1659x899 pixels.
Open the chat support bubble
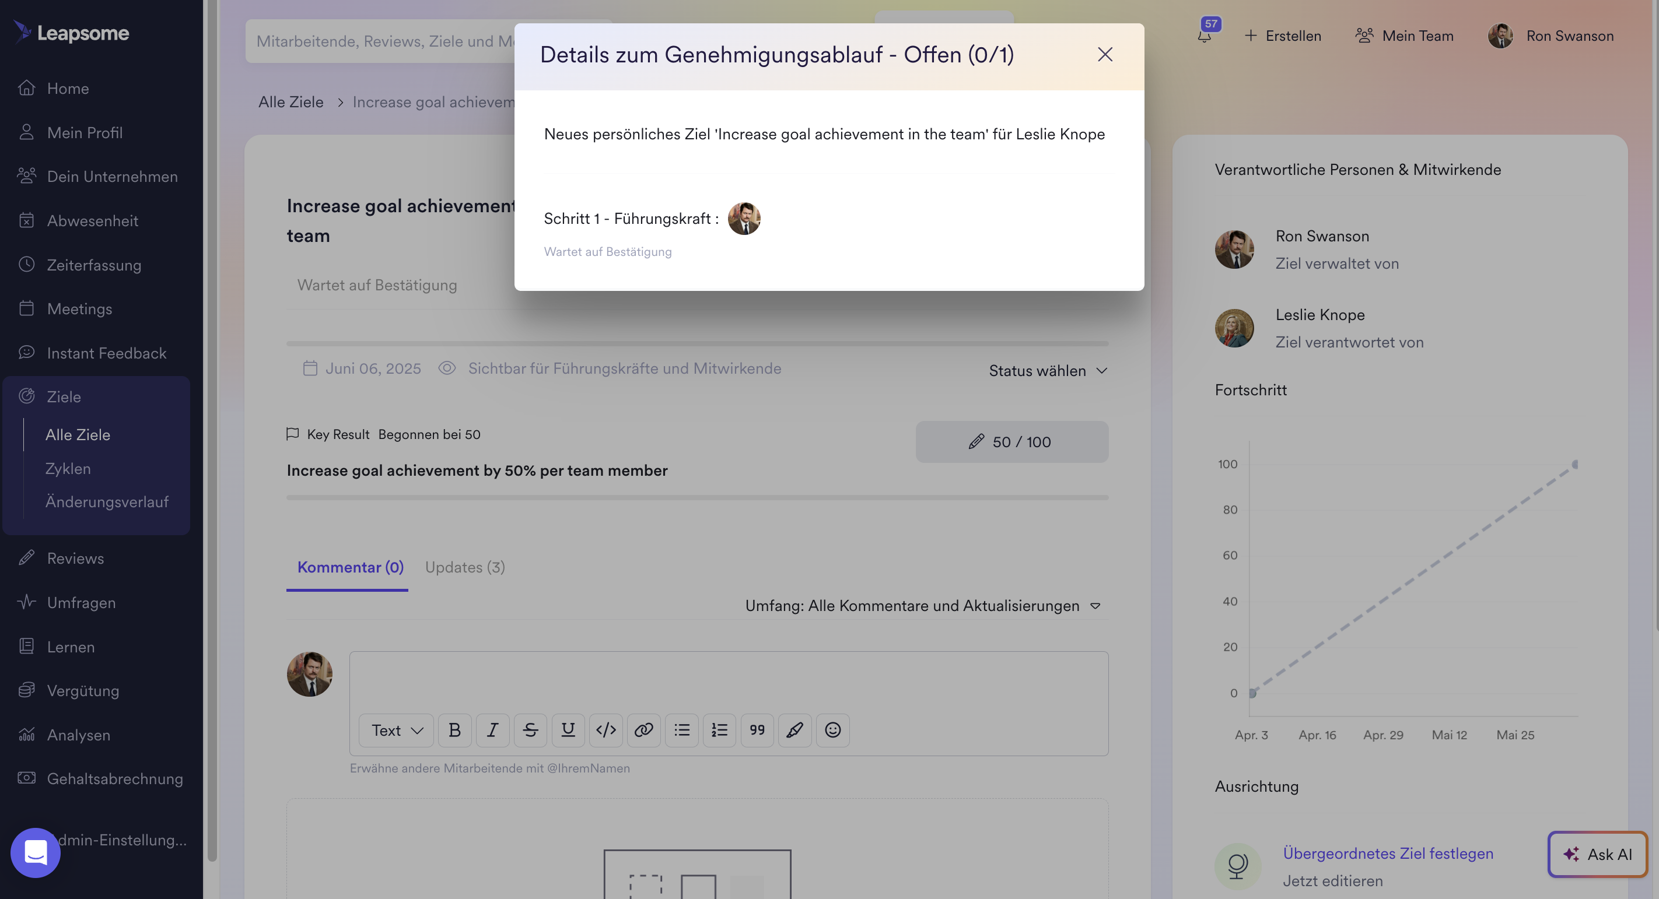36,853
